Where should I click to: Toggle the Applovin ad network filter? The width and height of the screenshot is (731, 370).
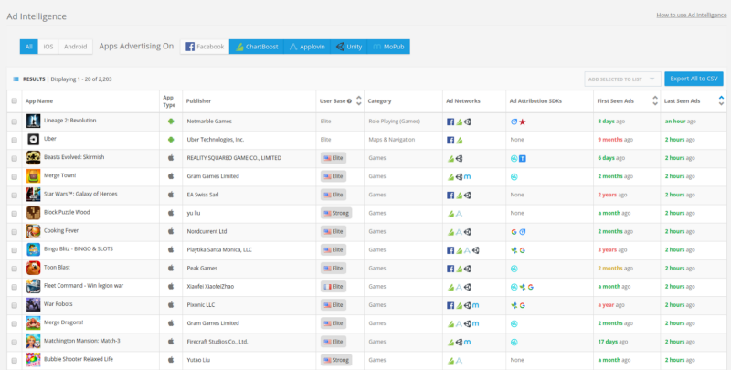coord(307,47)
